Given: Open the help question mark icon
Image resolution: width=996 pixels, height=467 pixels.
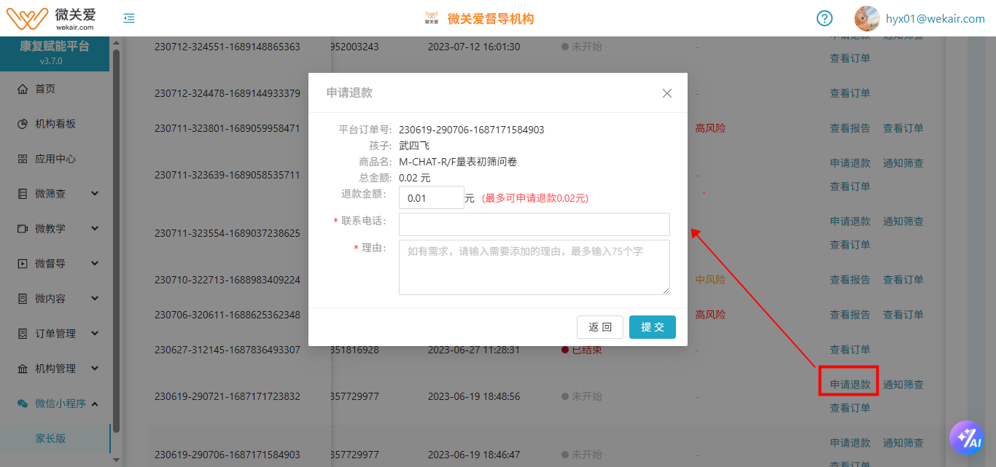Looking at the screenshot, I should pyautogui.click(x=824, y=18).
